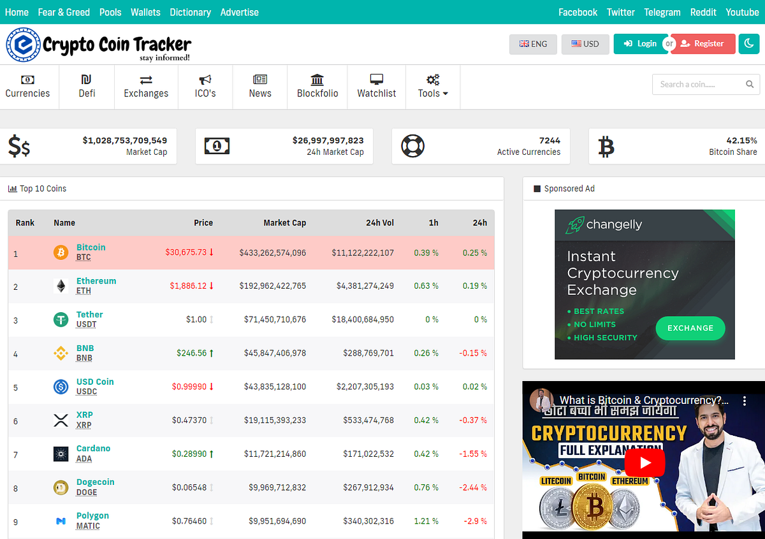The image size is (765, 539).
Task: Click the Bitcoin Share icon
Action: click(x=606, y=147)
